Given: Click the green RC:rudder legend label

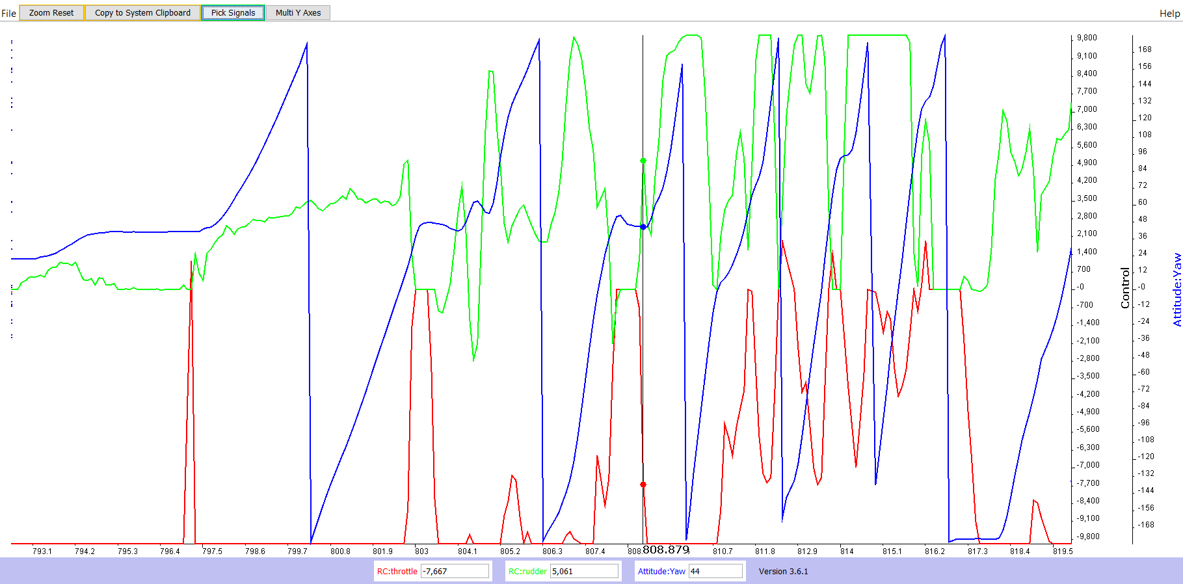Looking at the screenshot, I should (x=527, y=571).
